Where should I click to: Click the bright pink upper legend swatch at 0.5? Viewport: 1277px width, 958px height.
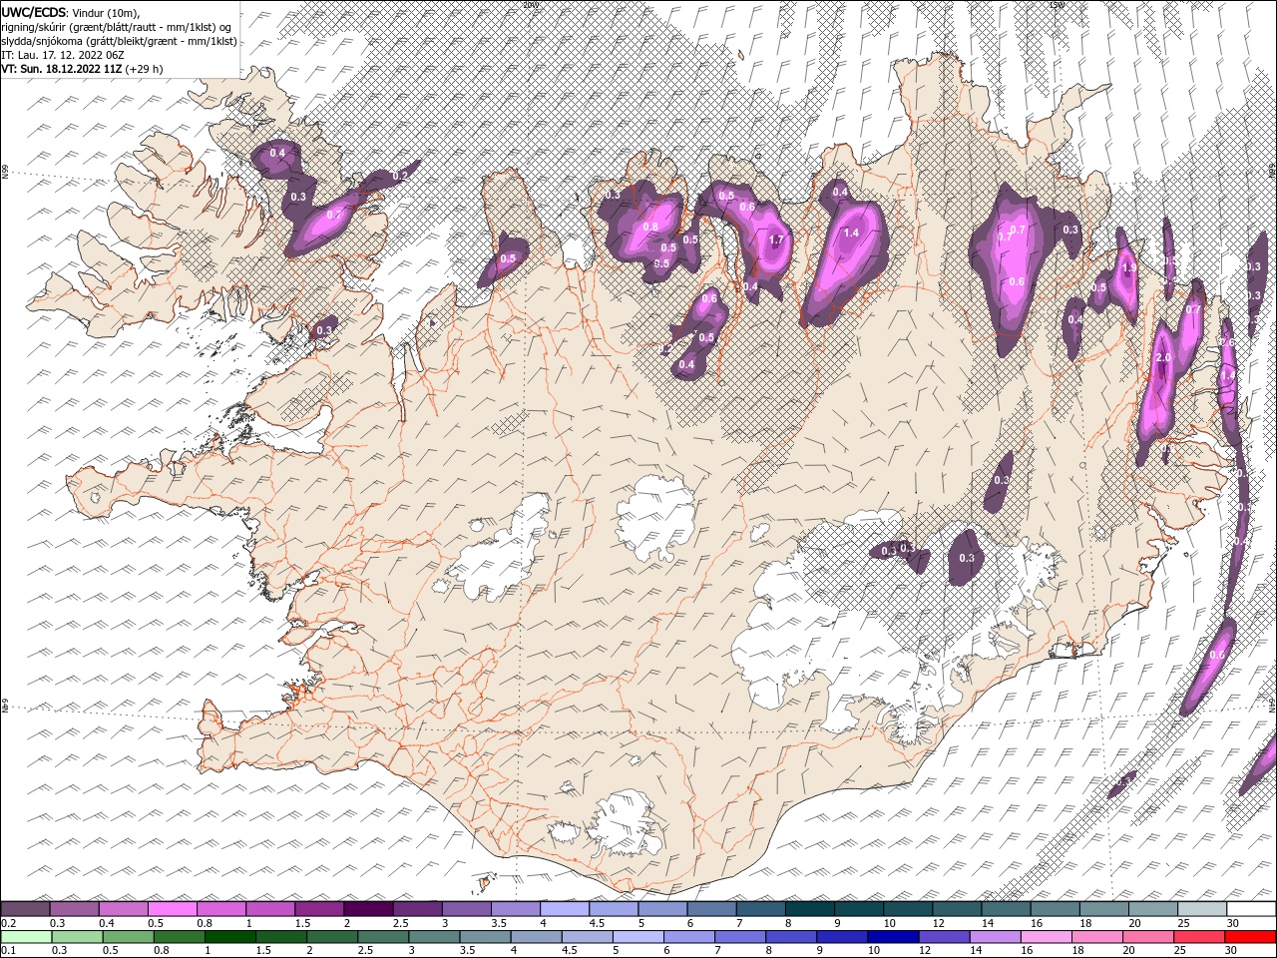pos(173,909)
